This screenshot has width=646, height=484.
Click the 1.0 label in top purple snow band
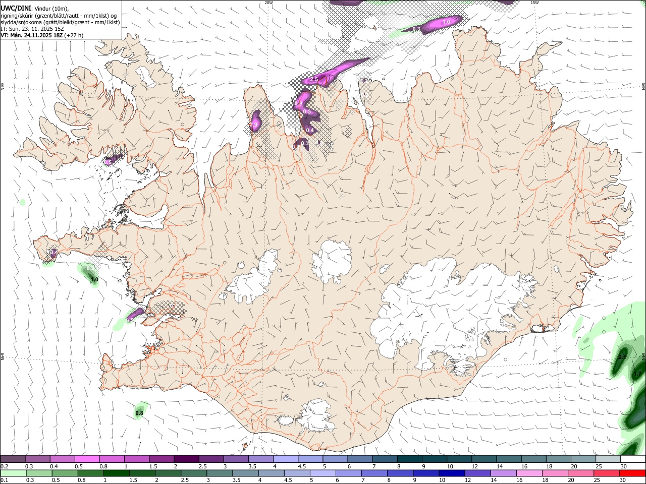pyautogui.click(x=446, y=22)
